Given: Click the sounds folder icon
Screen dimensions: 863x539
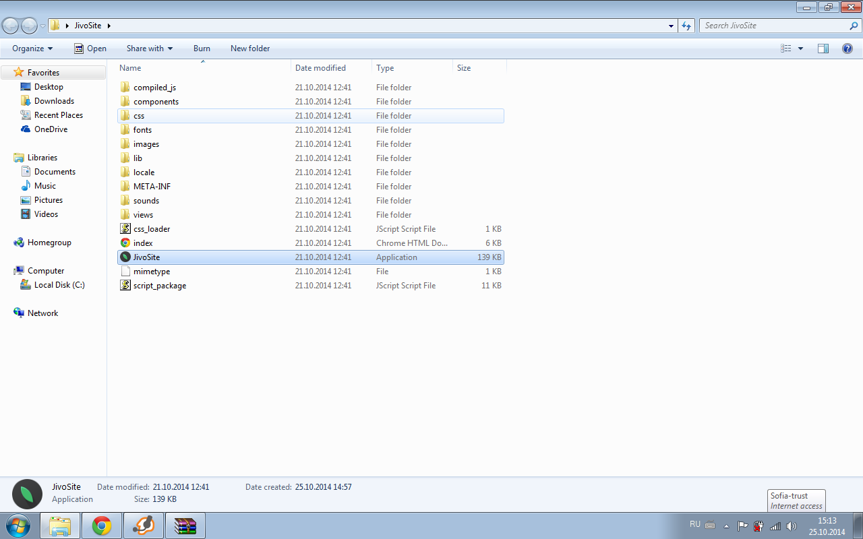Looking at the screenshot, I should coord(125,201).
